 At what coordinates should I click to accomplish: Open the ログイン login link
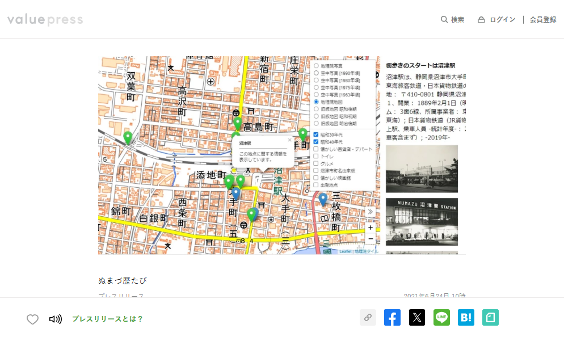502,20
